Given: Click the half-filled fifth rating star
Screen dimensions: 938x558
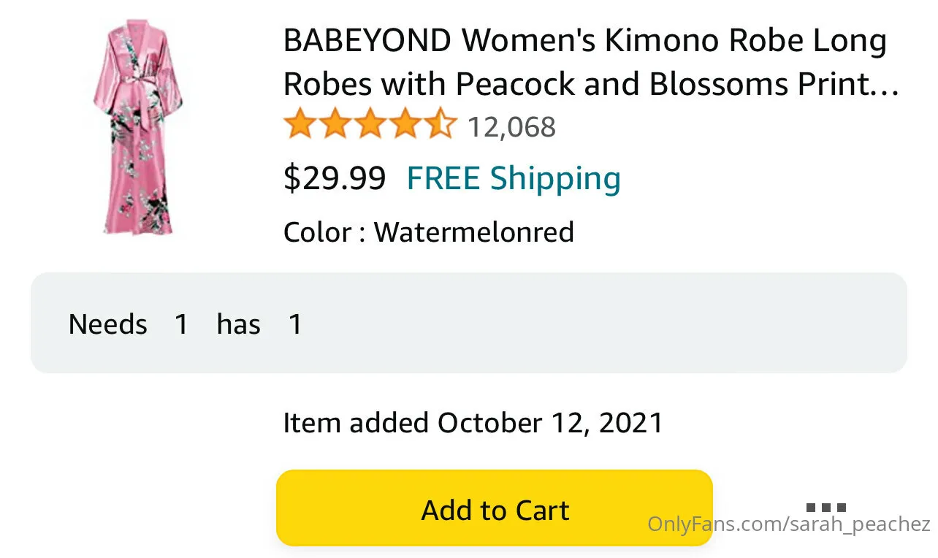Looking at the screenshot, I should point(441,126).
